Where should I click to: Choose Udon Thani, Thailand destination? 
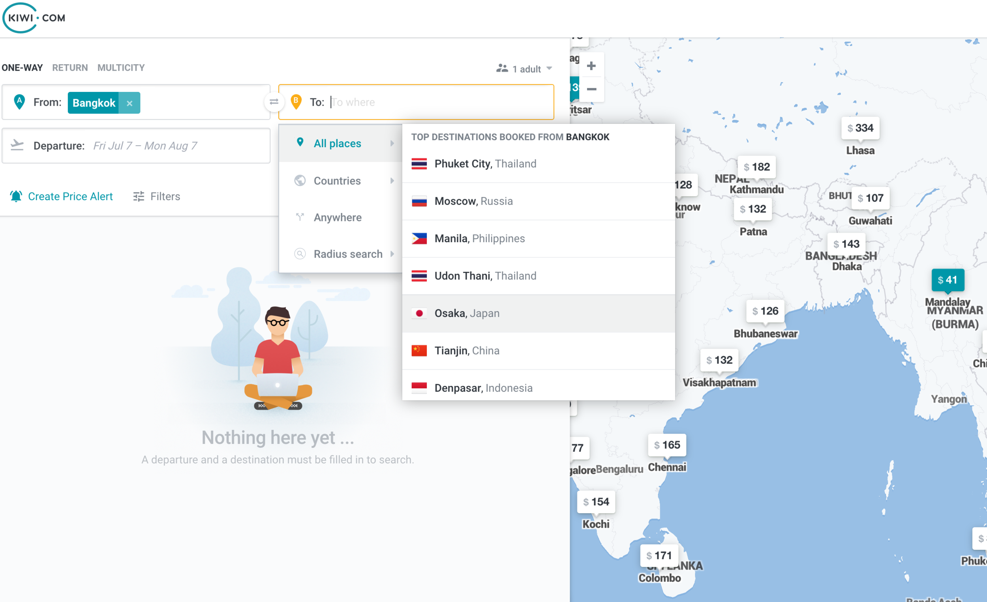tap(539, 276)
